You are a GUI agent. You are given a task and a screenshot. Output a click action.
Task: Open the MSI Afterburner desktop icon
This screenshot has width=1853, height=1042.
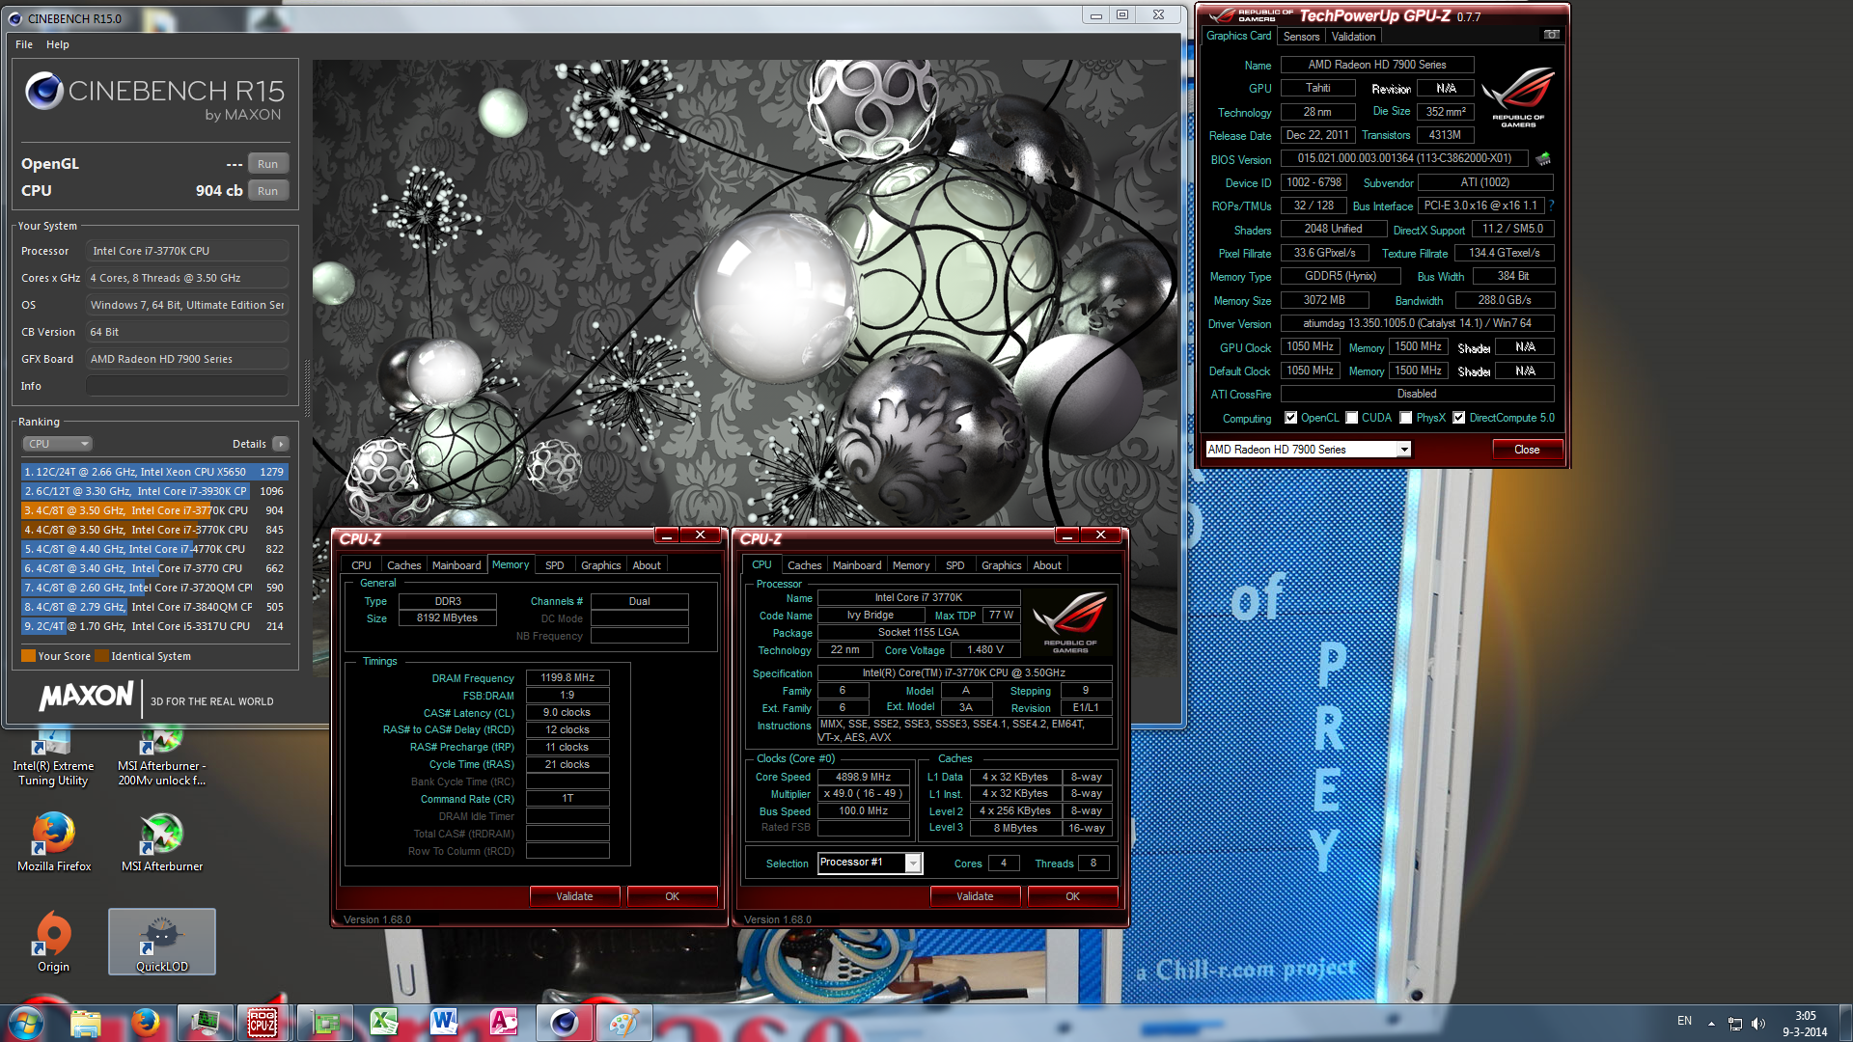point(162,842)
